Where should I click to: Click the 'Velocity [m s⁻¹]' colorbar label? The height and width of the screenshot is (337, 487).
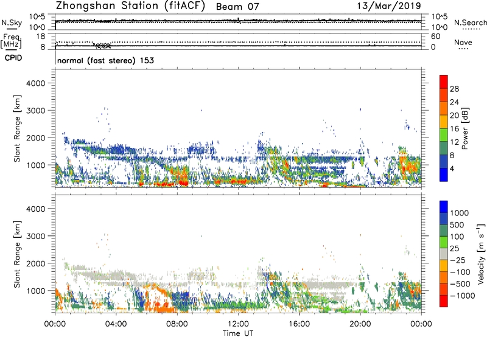pos(481,254)
